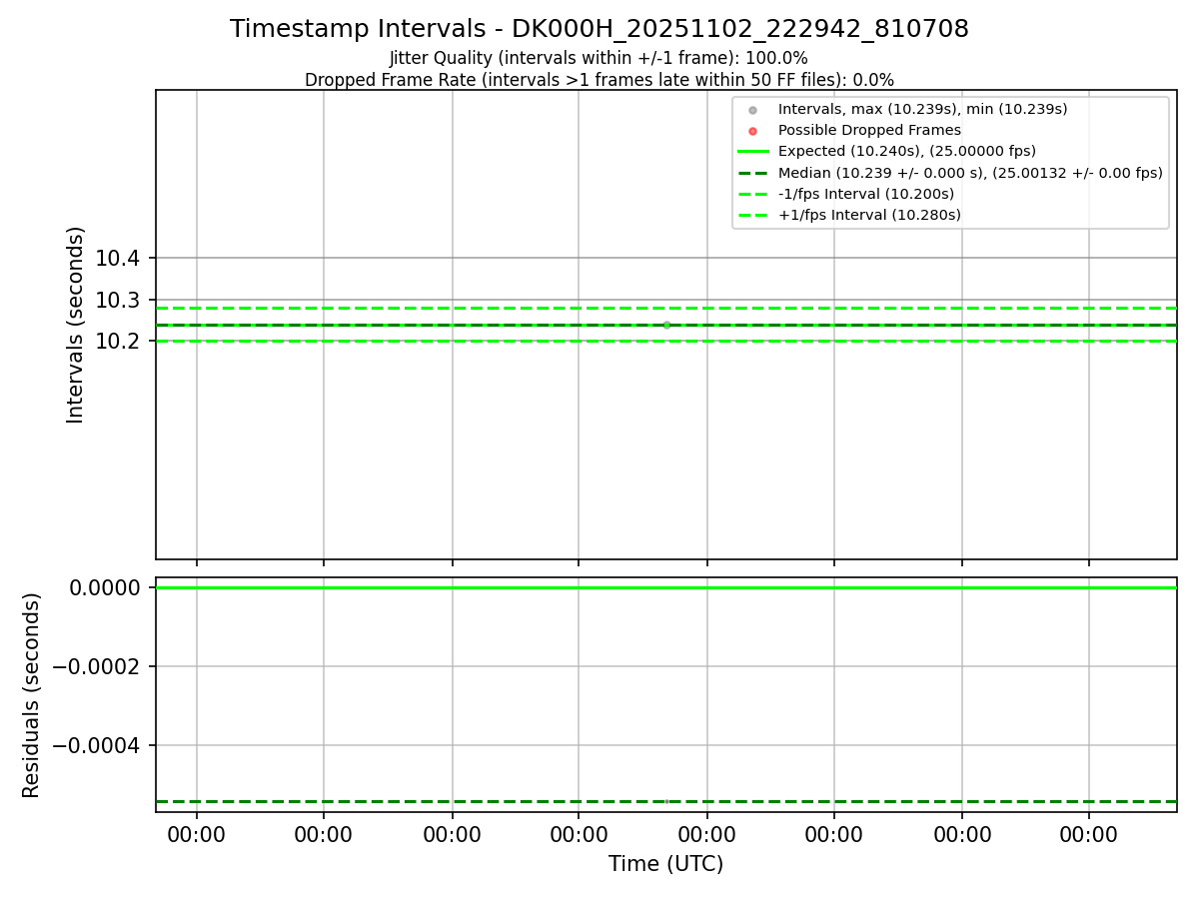Click the solid green Expected line sample
Viewport: 1199px width, 899px height.
[752, 151]
